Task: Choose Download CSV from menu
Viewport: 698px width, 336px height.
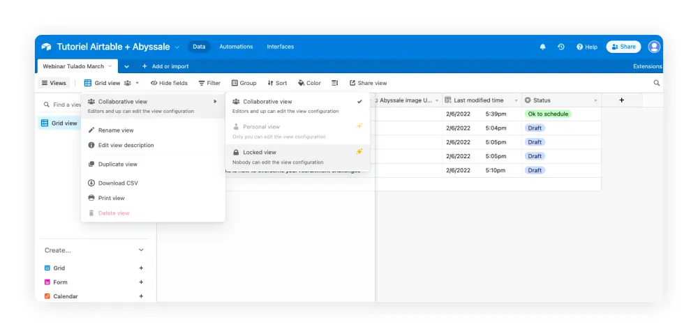Action: click(153, 183)
